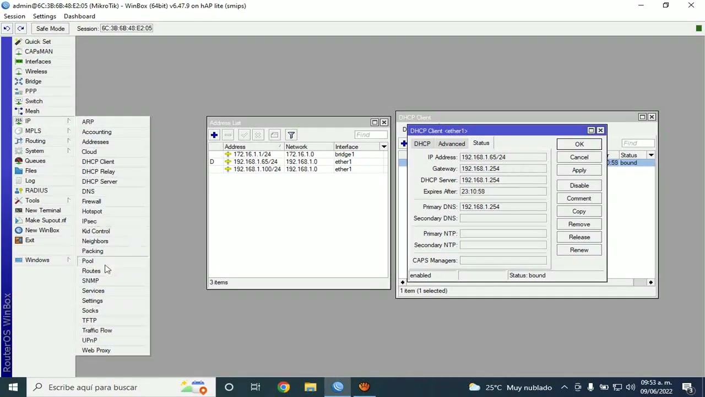705x397 pixels.
Task: Click OK in DHCP Client dialog
Action: pos(579,144)
